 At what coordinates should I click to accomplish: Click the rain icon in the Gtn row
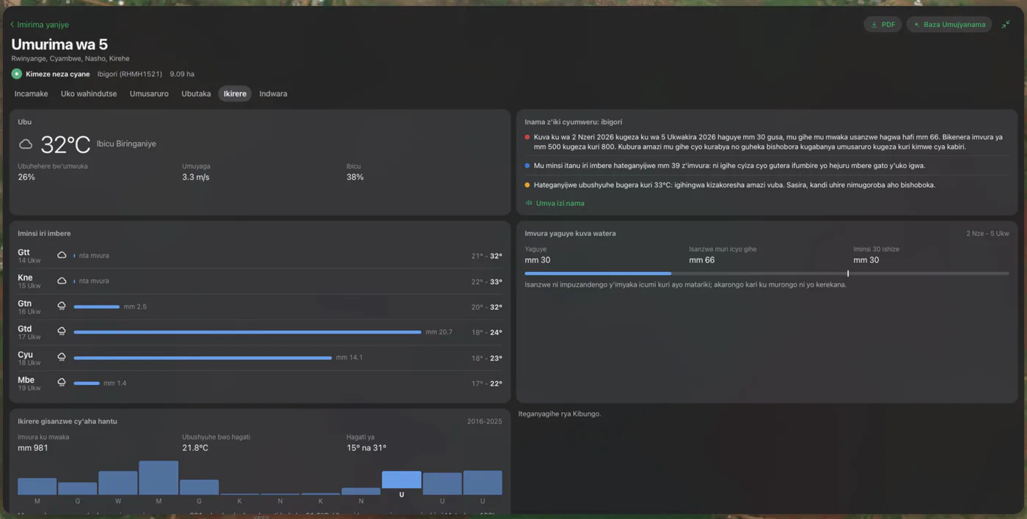[x=62, y=306]
